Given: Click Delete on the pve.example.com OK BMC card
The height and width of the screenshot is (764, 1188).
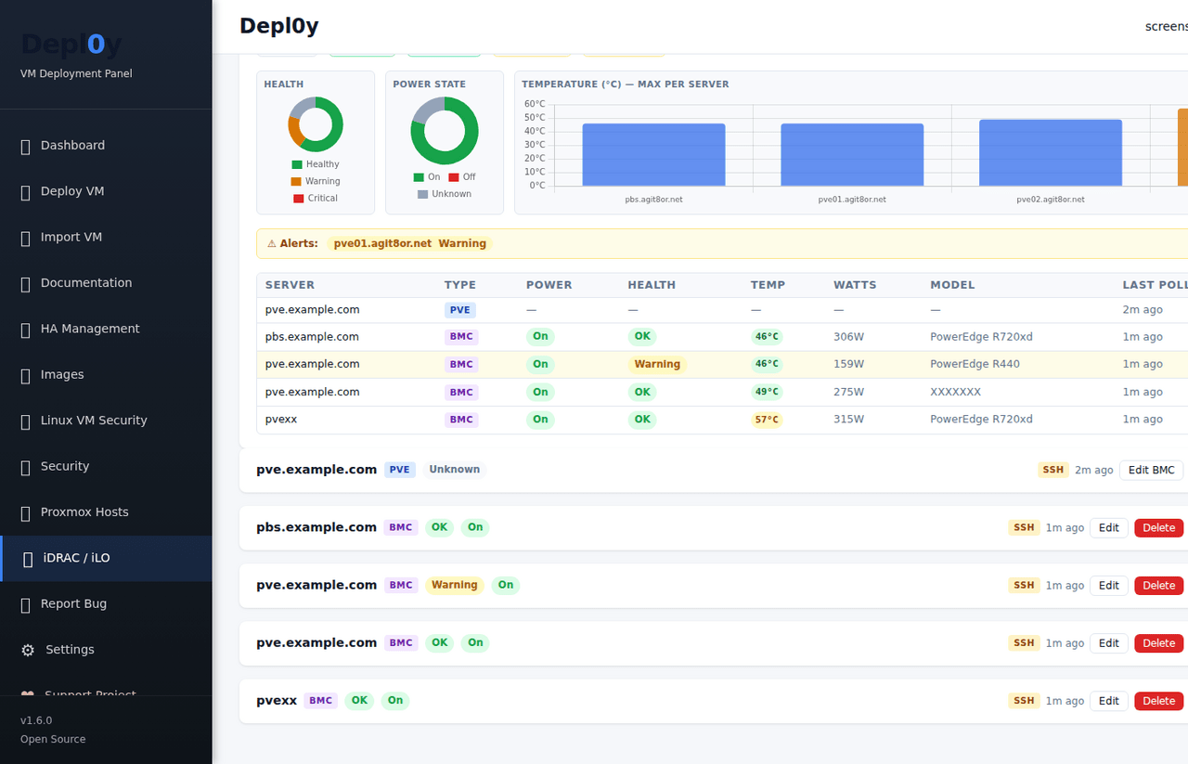Looking at the screenshot, I should [1158, 643].
